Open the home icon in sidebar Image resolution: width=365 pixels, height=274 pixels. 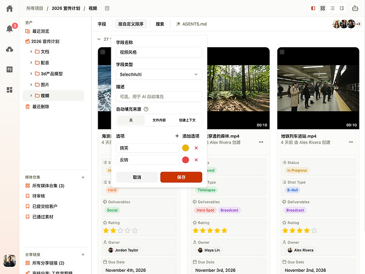tap(9, 9)
